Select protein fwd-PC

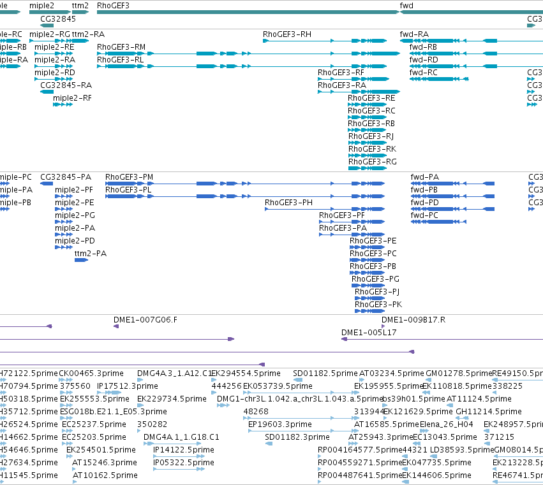tap(424, 216)
